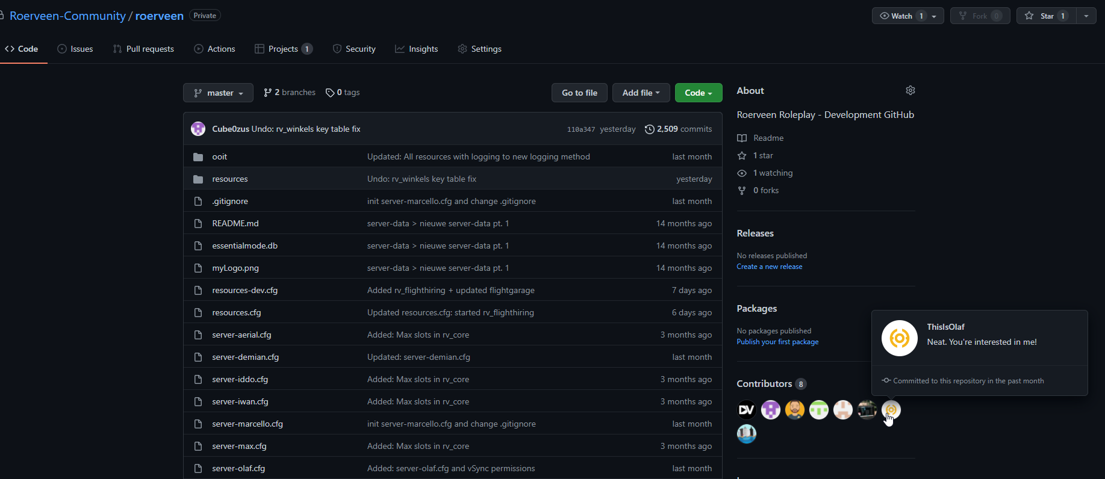Click the Go to file button
This screenshot has width=1105, height=479.
(579, 93)
